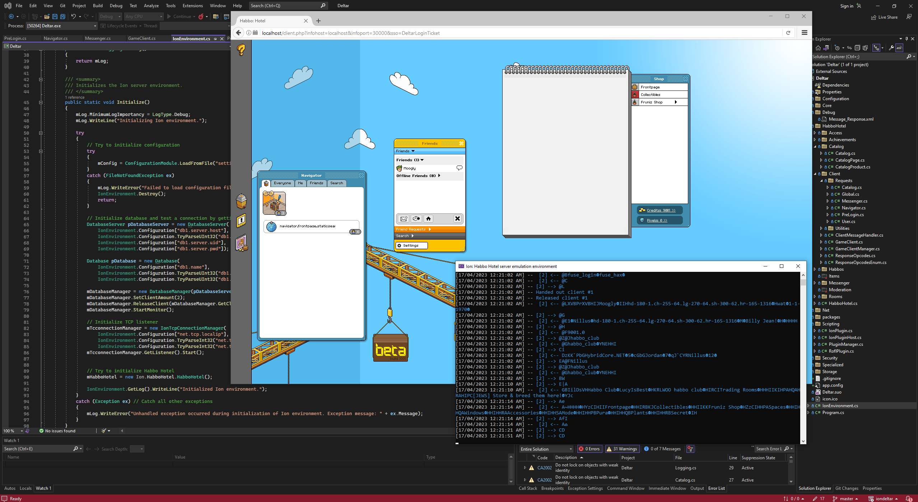This screenshot has width=918, height=502.
Task: Click the Find in Files folder icon
Action: point(216,17)
